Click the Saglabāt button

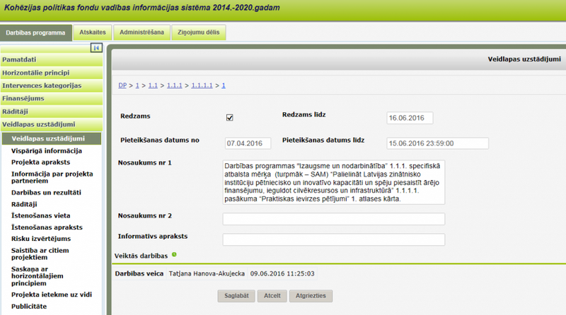(236, 296)
